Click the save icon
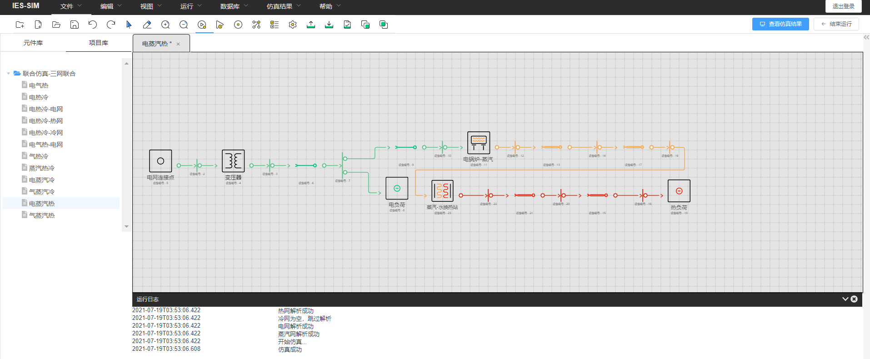This screenshot has width=870, height=359. click(x=75, y=25)
